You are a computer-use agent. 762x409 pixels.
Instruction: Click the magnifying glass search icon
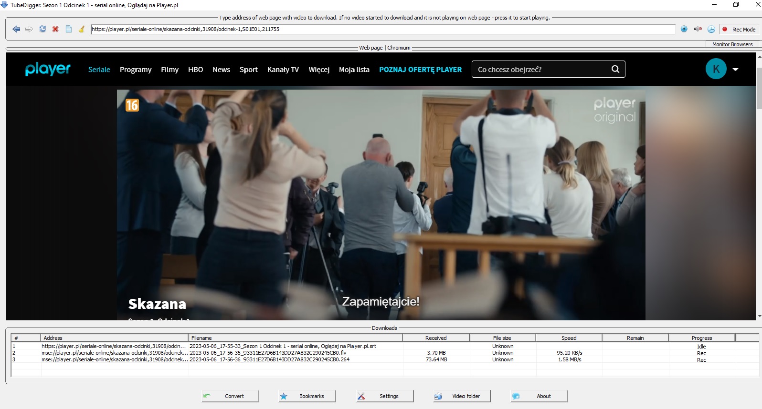pyautogui.click(x=615, y=69)
